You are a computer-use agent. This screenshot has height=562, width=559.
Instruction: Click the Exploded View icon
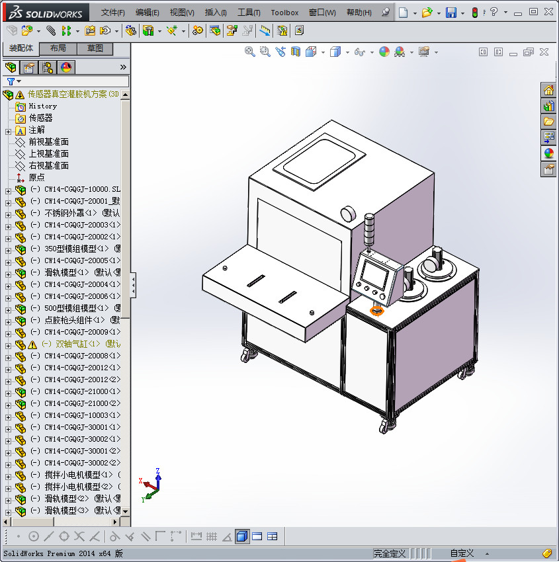tap(232, 31)
